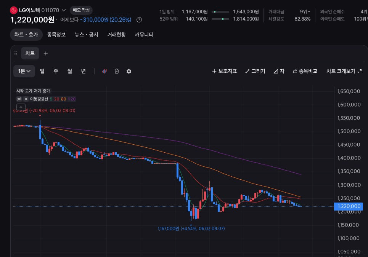Add a new chart tab with plus icon

(x=46, y=53)
